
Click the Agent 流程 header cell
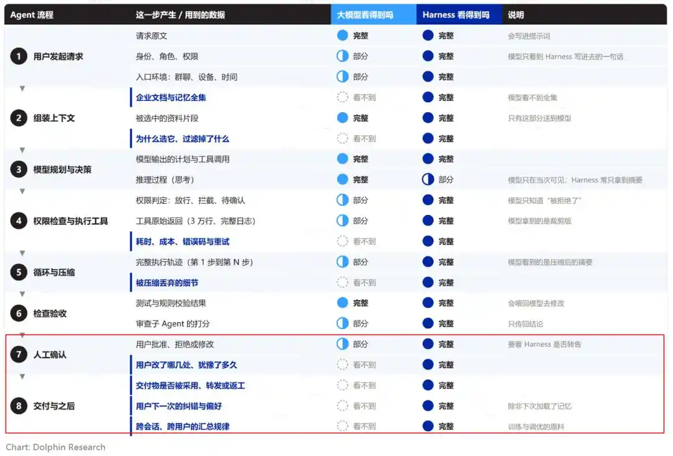tap(32, 14)
